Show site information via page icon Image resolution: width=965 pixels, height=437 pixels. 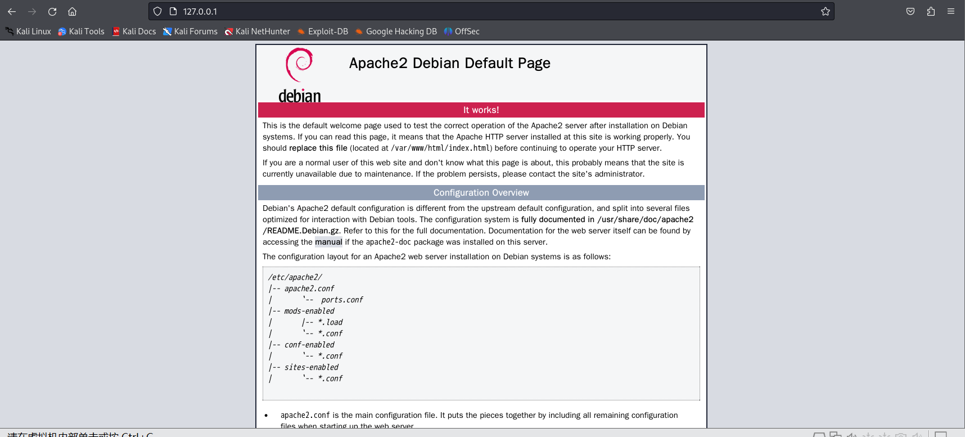tap(173, 11)
